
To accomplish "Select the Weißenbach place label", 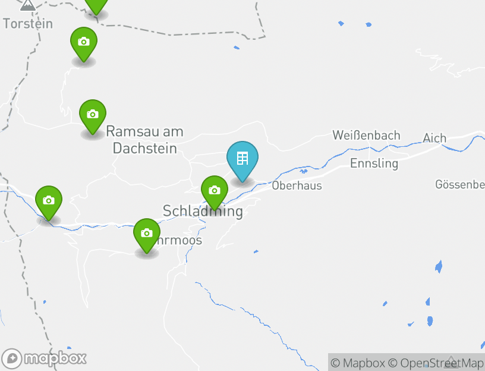I will (366, 135).
